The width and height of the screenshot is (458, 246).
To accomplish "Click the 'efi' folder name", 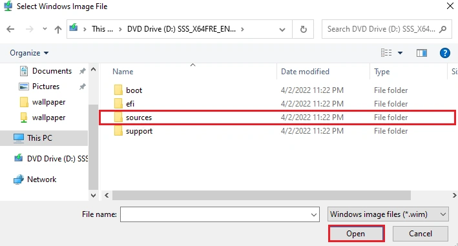I will pyautogui.click(x=130, y=103).
